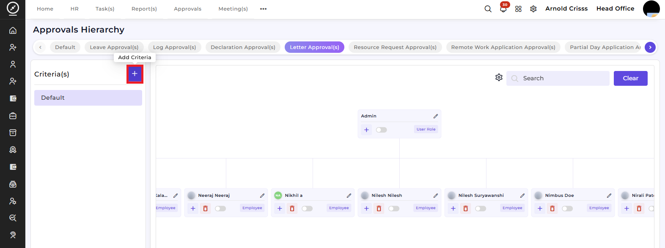Toggle the Nikhil a switch
This screenshot has height=248, width=665.
tap(307, 208)
